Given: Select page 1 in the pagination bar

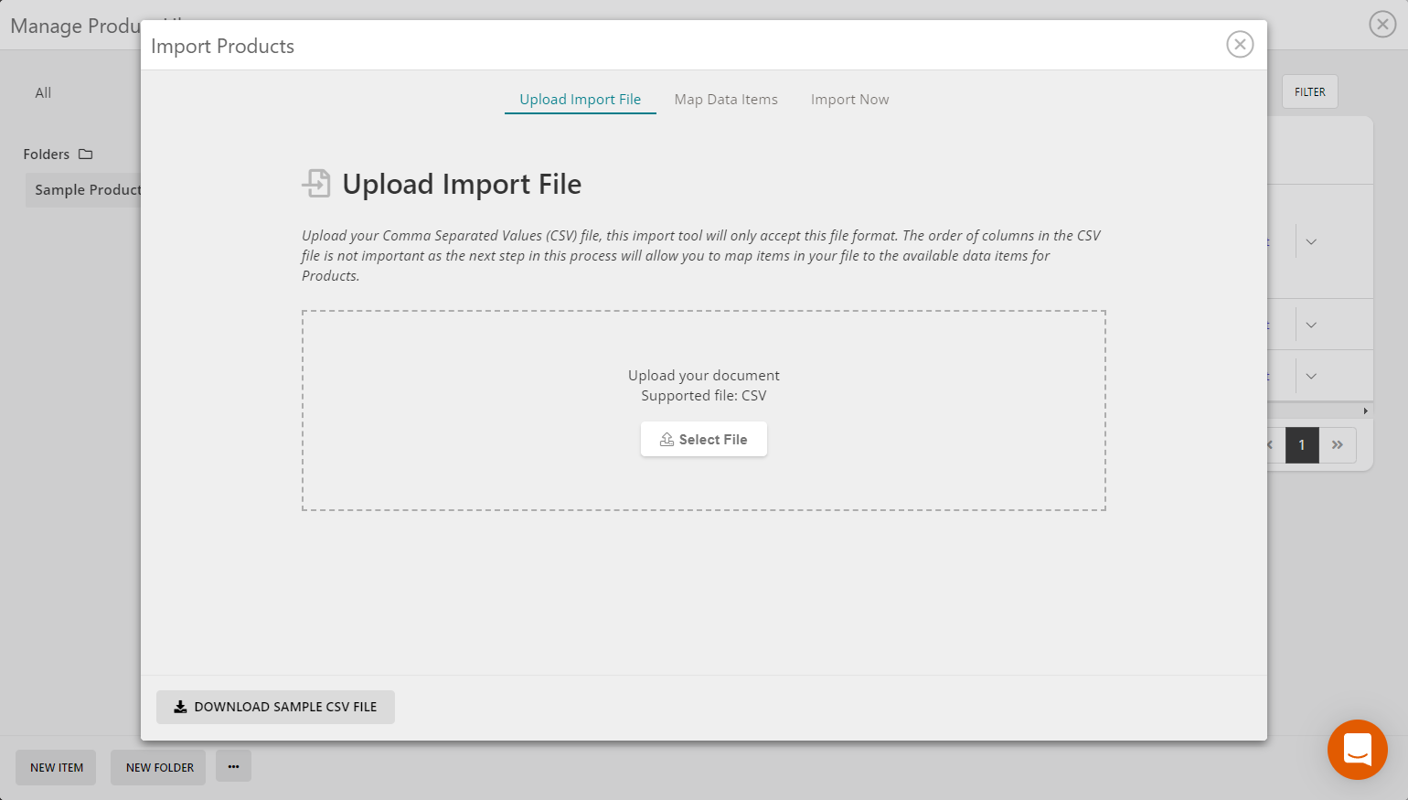Looking at the screenshot, I should point(1302,445).
